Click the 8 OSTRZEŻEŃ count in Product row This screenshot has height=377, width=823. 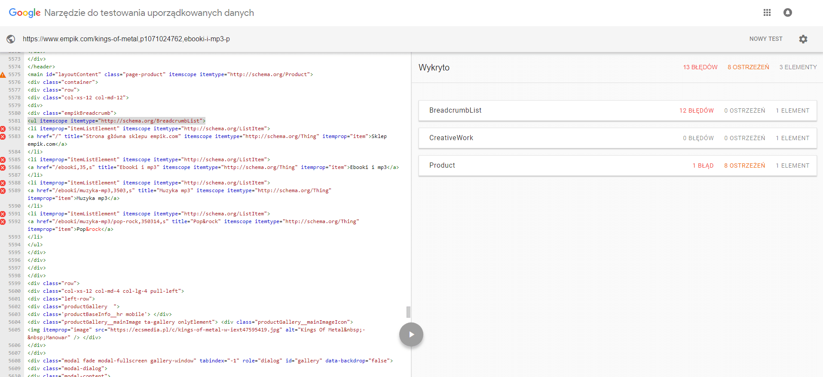point(744,166)
